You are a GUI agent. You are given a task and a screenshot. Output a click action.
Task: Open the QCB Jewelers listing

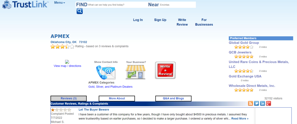(x=240, y=52)
